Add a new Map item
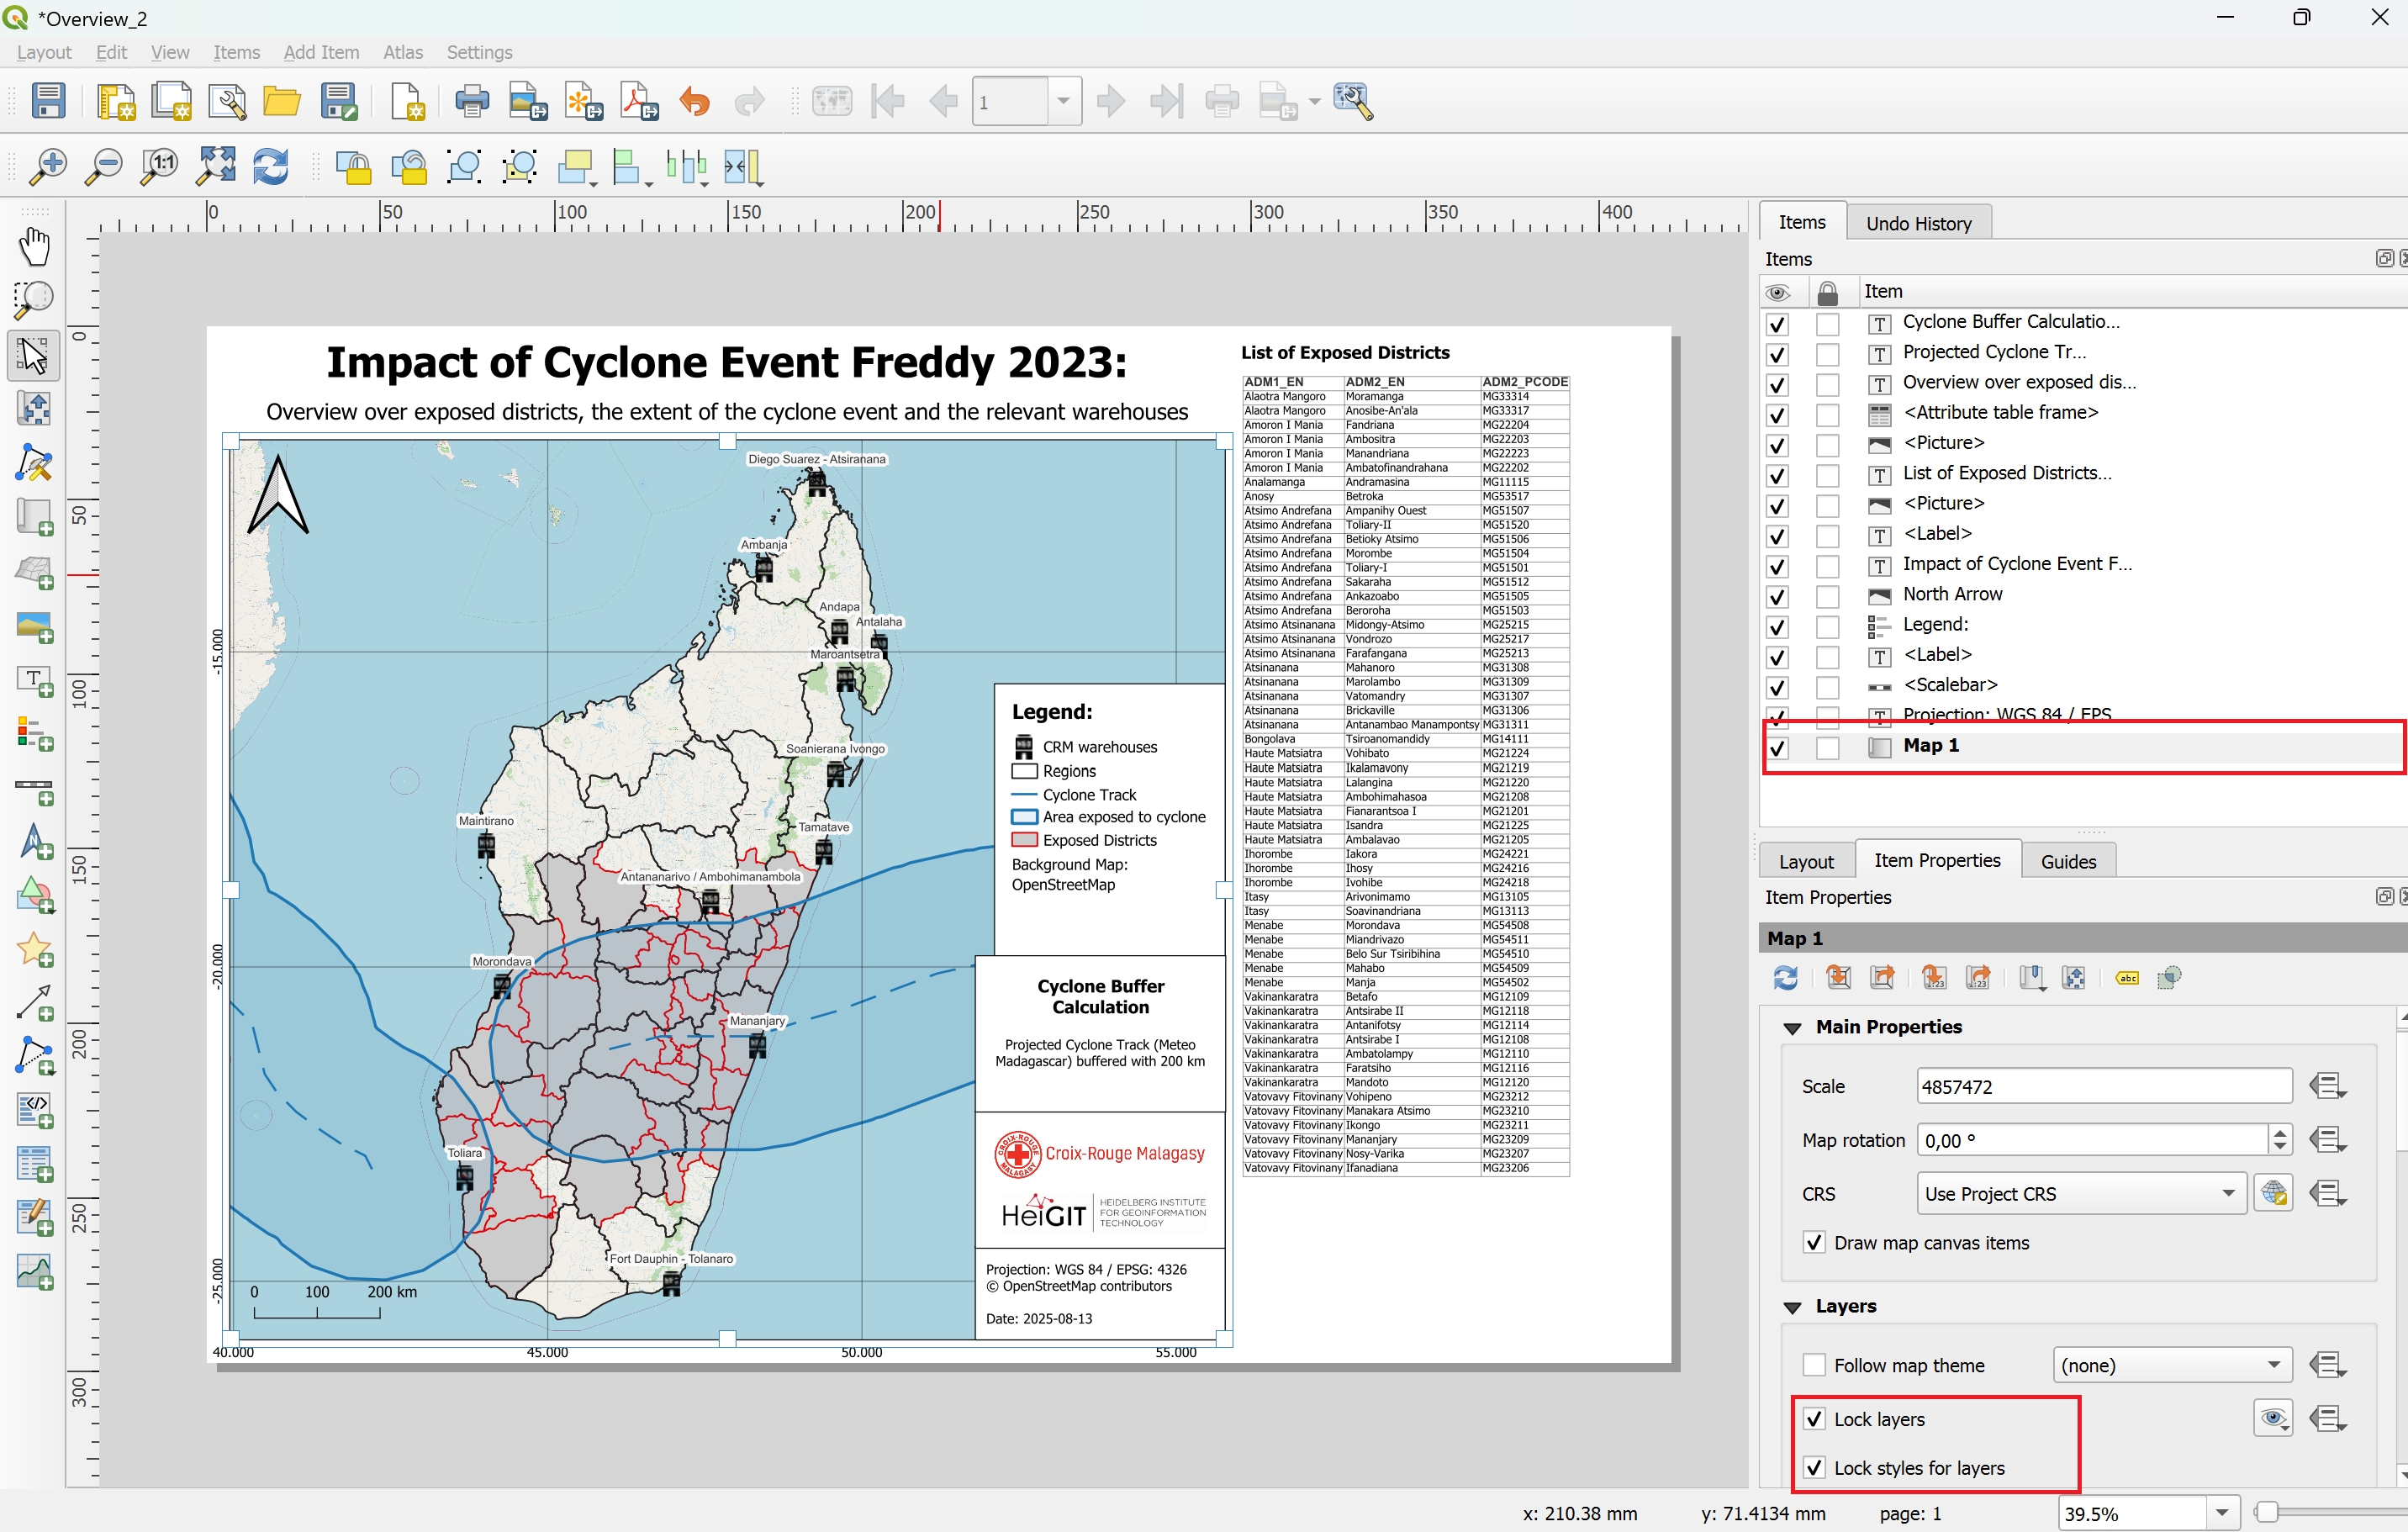This screenshot has width=2408, height=1532. (x=34, y=517)
